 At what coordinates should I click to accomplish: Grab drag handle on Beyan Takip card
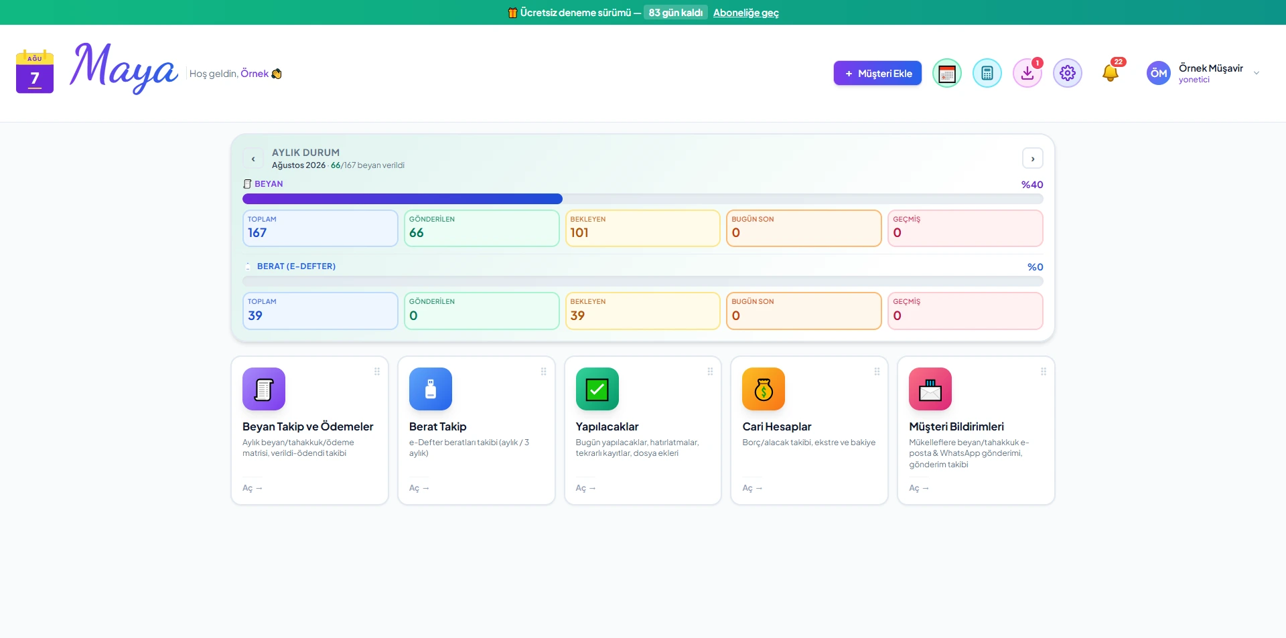coord(377,372)
